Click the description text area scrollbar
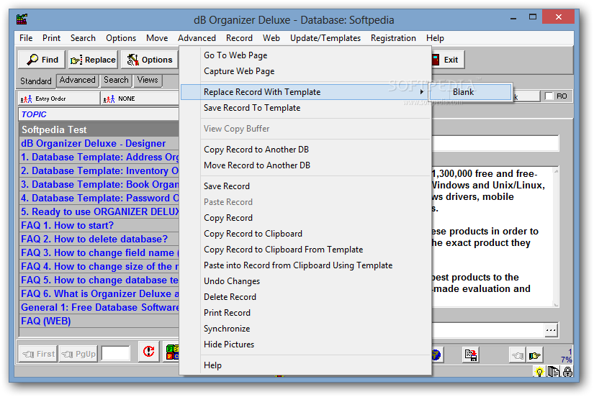 pyautogui.click(x=556, y=237)
